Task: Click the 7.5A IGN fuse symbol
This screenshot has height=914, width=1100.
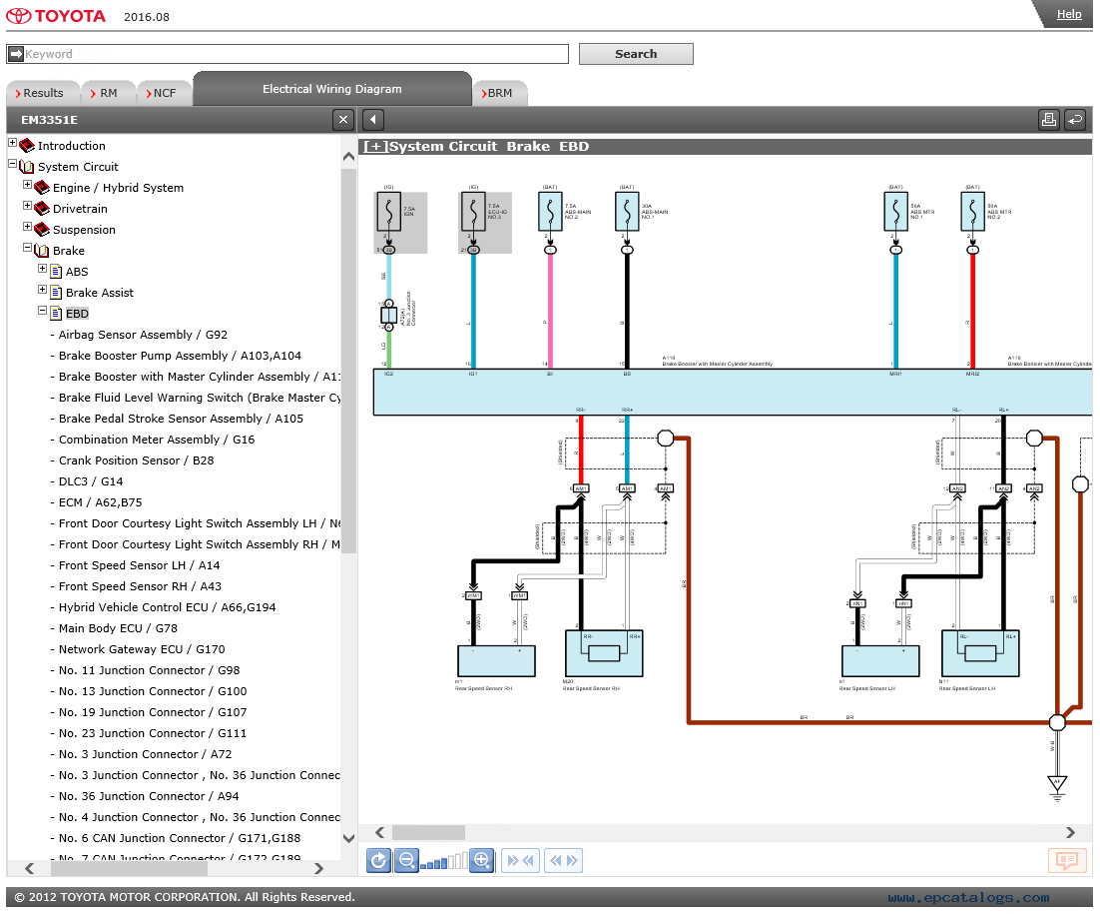Action: click(388, 212)
